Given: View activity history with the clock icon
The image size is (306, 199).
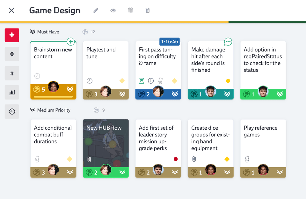Looking at the screenshot, I should pyautogui.click(x=12, y=111).
